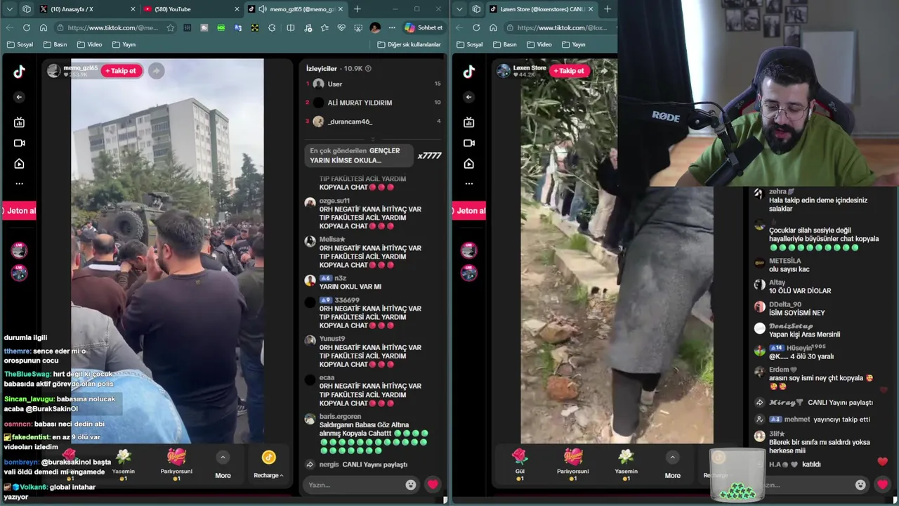Follow Løxen Store with Takip et button

[570, 70]
